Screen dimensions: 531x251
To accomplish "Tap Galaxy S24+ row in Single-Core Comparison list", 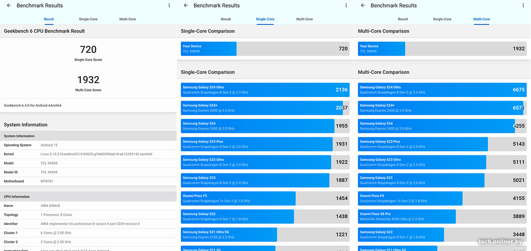I will point(265,108).
